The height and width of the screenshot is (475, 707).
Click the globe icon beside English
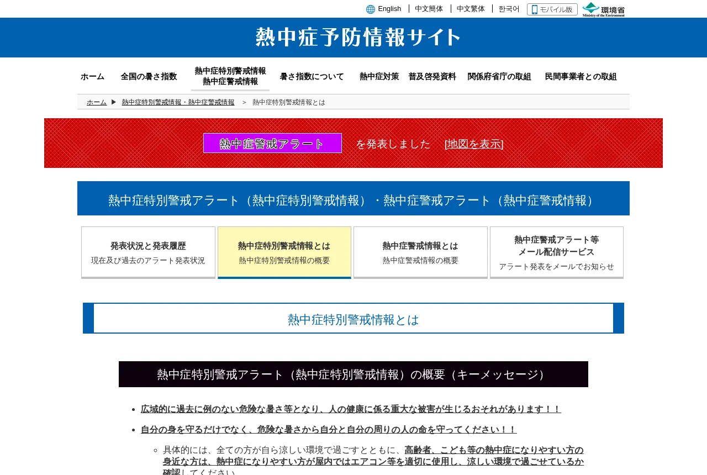(371, 9)
